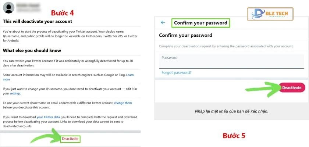Click the 'Forgot password?' link
The height and width of the screenshot is (147, 309).
coord(177,72)
